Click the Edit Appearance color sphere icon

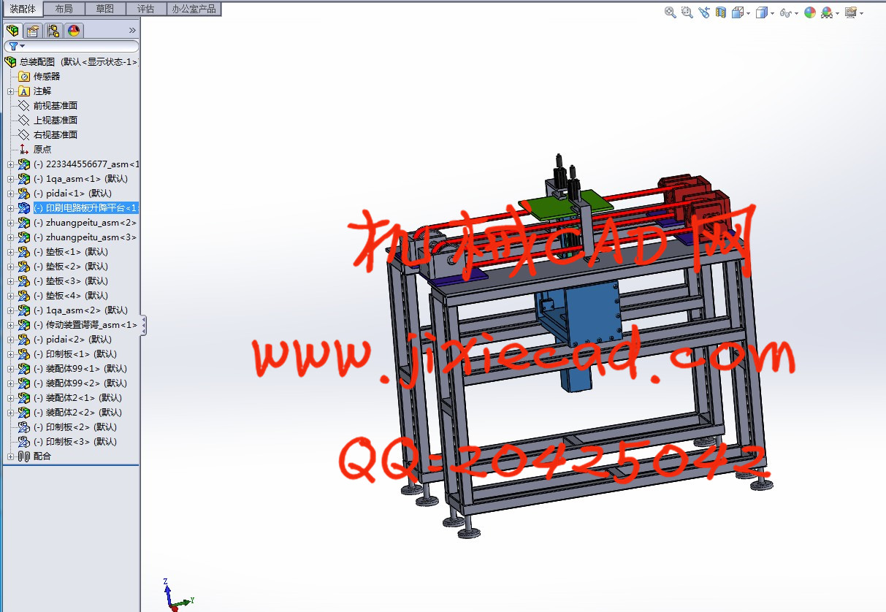tap(809, 12)
